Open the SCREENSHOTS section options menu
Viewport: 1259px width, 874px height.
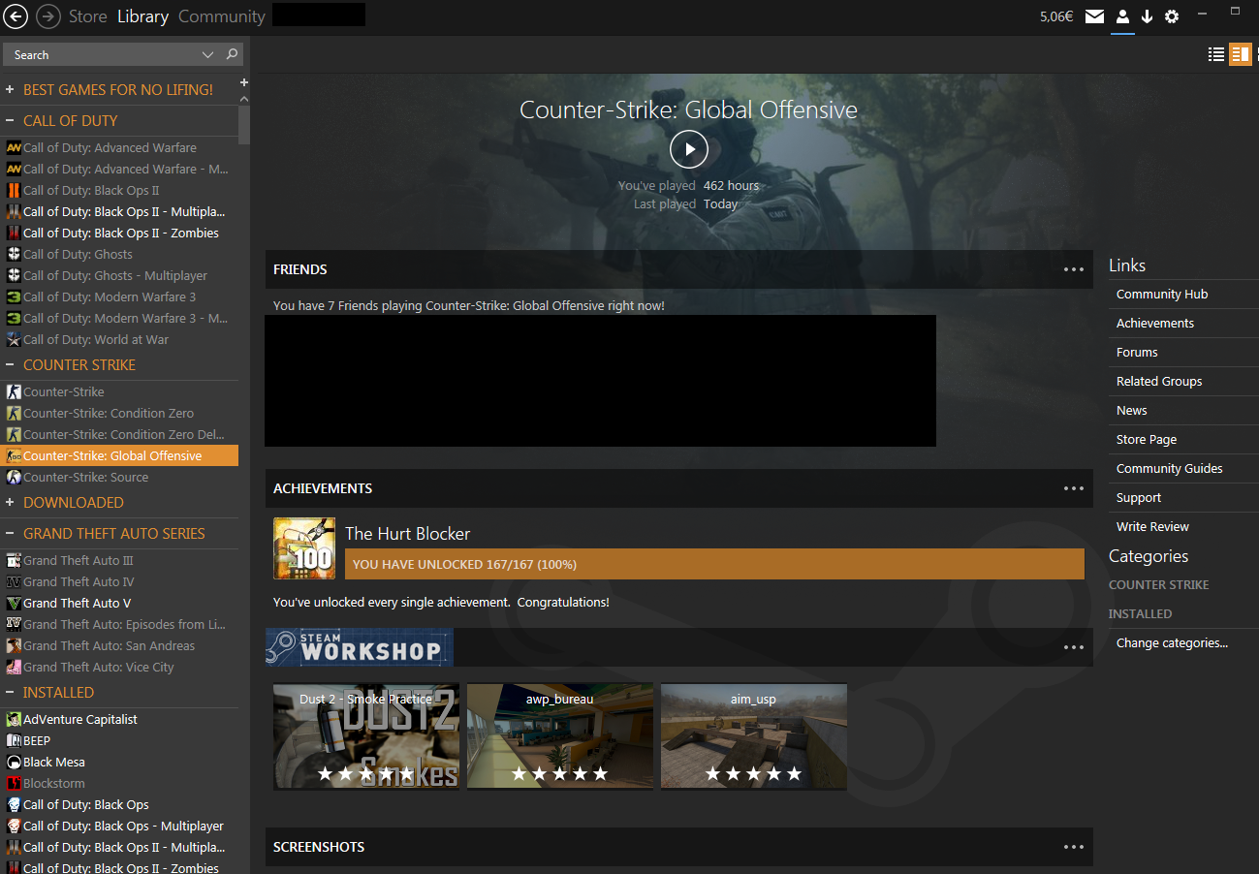[x=1073, y=847]
